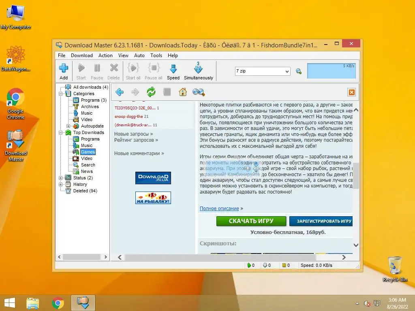
Task: Go back with the browser back arrow
Action: coord(120,92)
